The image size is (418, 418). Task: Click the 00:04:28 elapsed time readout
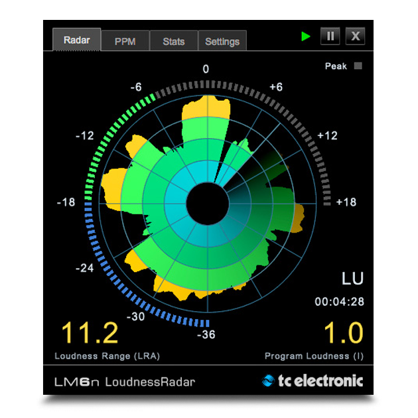[x=339, y=301]
